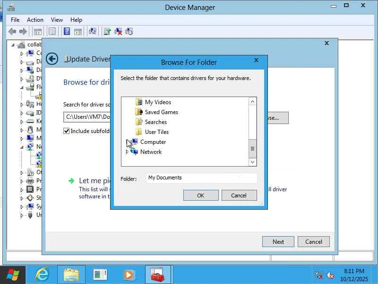Image resolution: width=378 pixels, height=284 pixels.
Task: Click the muted speaker tray icon
Action: coord(330,275)
